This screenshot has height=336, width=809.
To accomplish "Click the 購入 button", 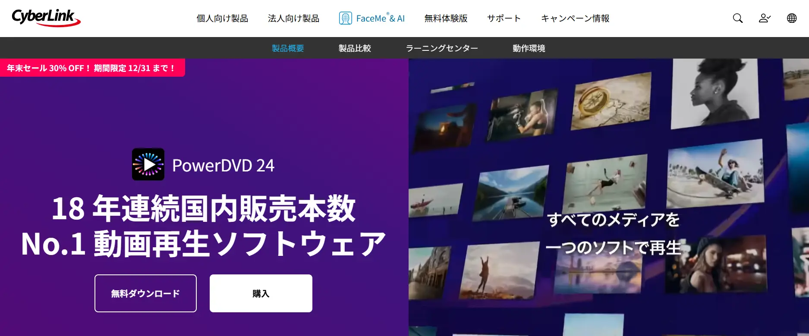I will click(261, 293).
